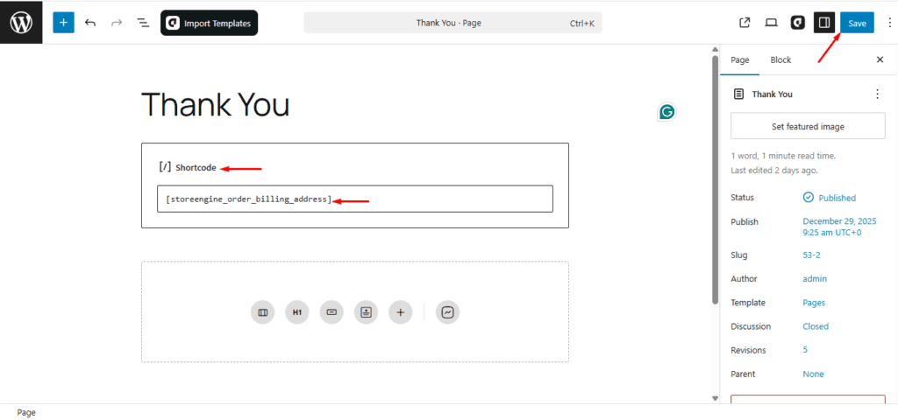Close the settings sidebar with X
Viewport: 898px width, 420px height.
[x=880, y=59]
